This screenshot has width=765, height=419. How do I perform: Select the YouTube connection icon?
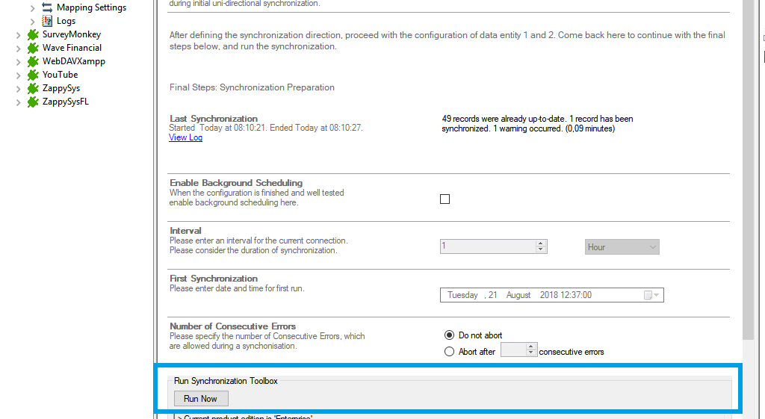coord(33,75)
